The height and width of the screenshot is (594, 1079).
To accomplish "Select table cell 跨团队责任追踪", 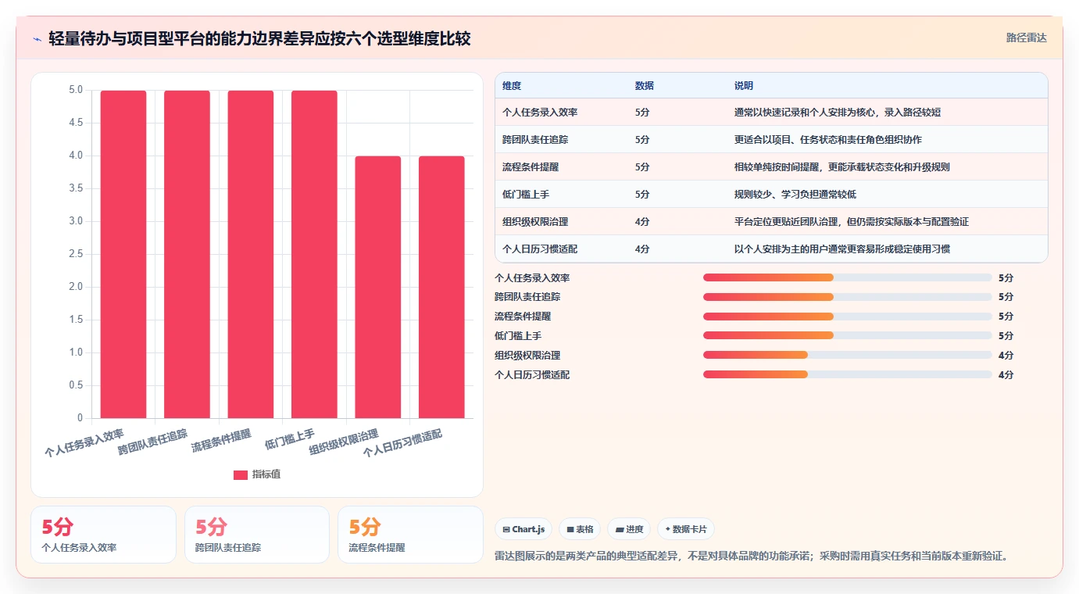I will point(535,140).
